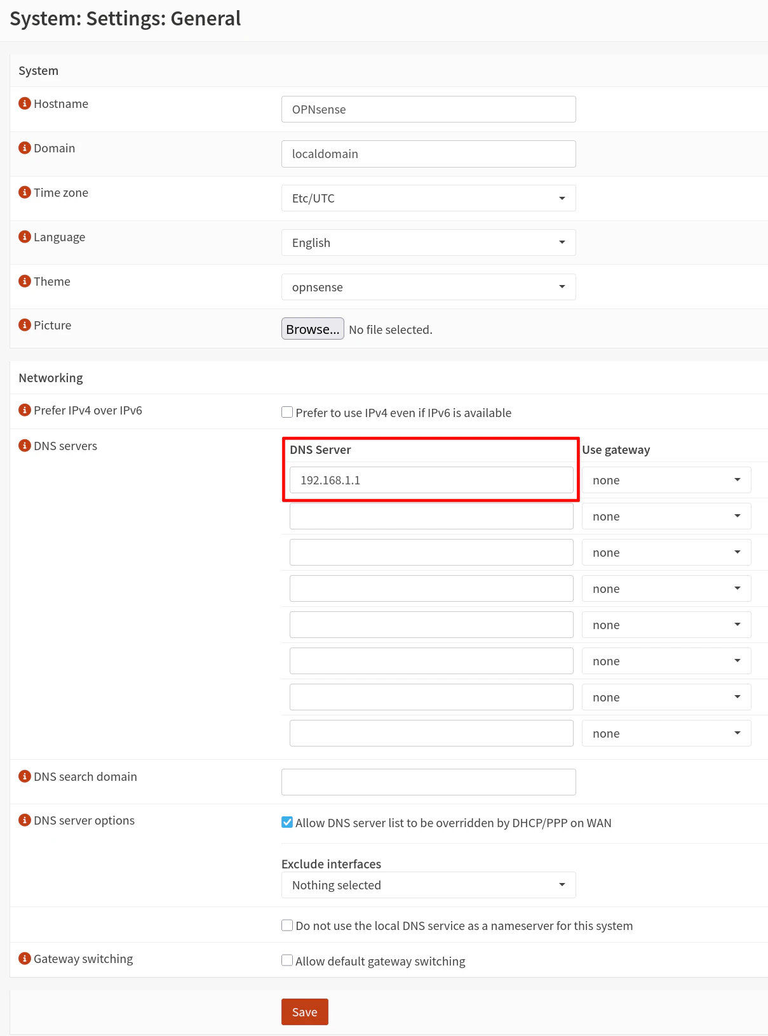Screen dimensions: 768x1036
Task: Click the Exclude interfaces label
Action: pyautogui.click(x=332, y=864)
